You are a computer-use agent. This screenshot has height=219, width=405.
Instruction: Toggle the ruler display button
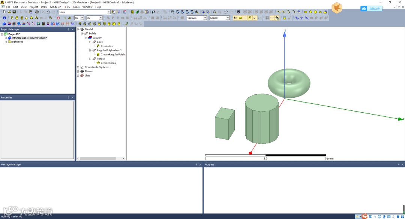272,18
